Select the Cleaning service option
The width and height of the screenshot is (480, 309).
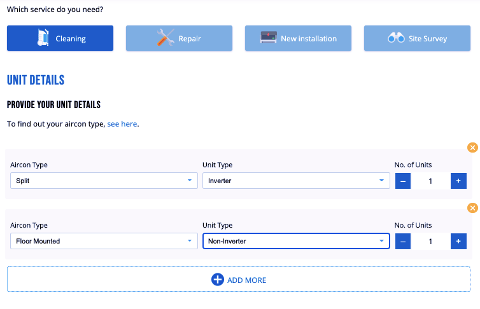tap(60, 38)
